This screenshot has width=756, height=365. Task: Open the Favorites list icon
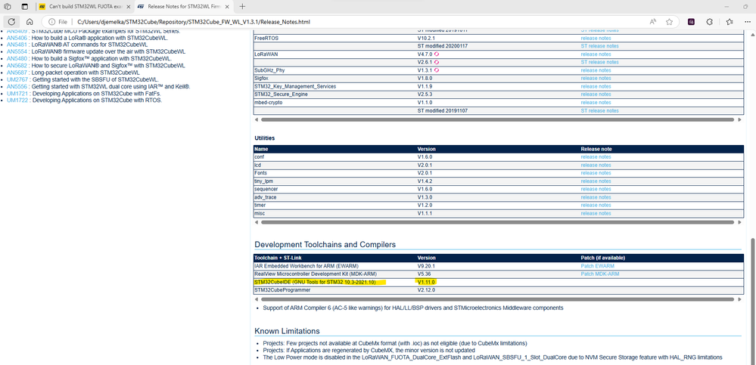point(730,22)
